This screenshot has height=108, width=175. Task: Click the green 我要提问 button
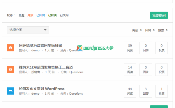[159, 15]
